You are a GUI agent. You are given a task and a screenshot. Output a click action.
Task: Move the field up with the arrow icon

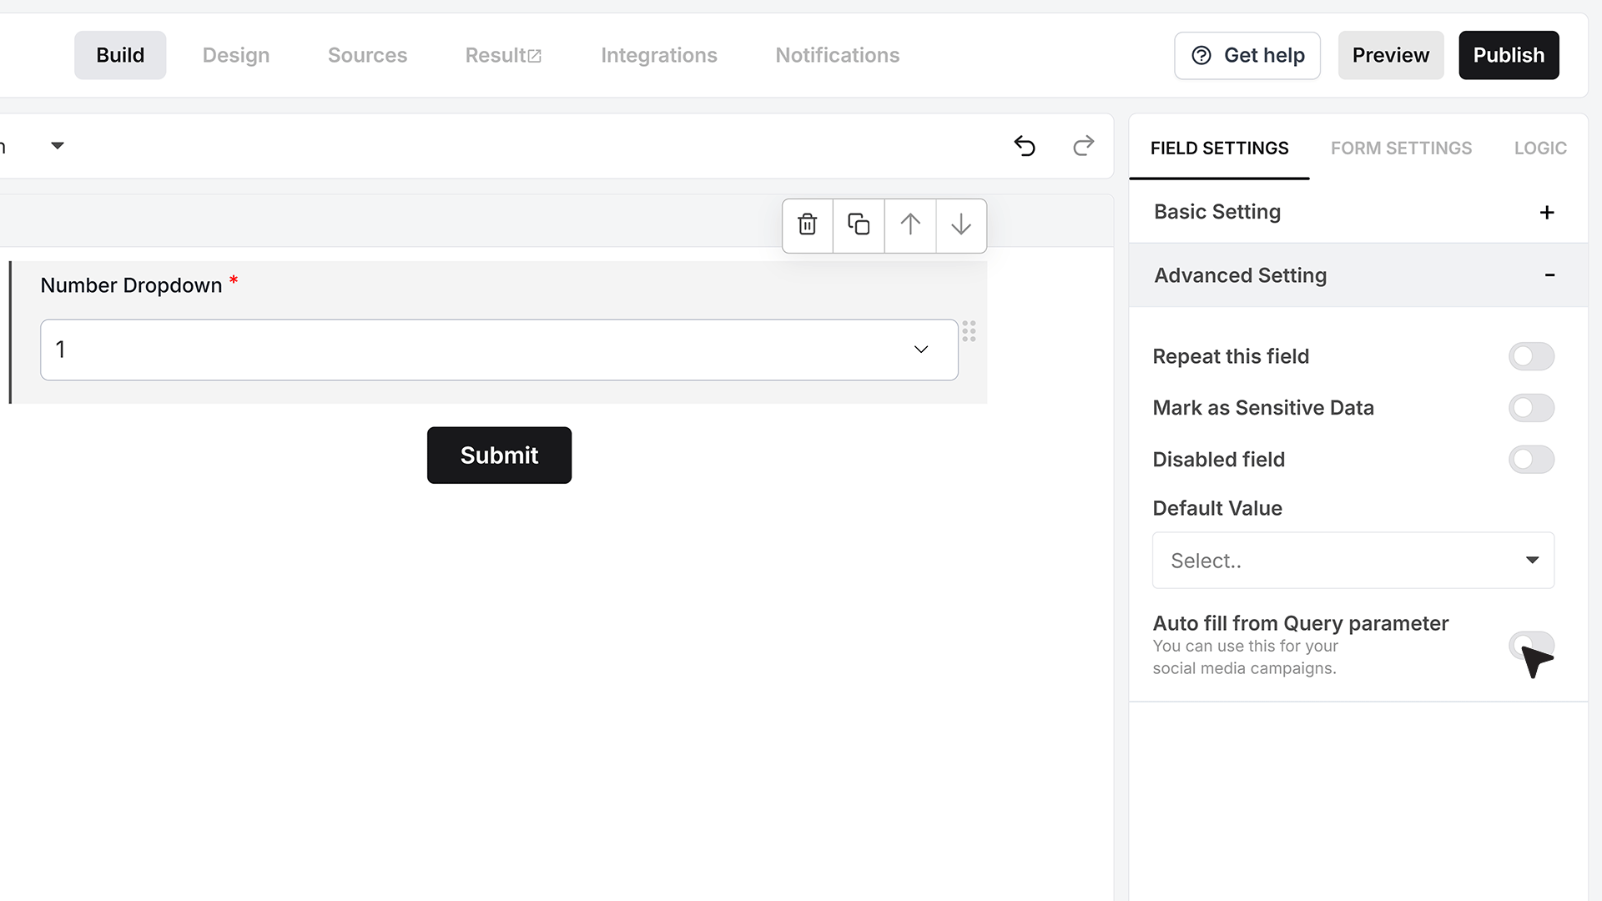coord(910,224)
